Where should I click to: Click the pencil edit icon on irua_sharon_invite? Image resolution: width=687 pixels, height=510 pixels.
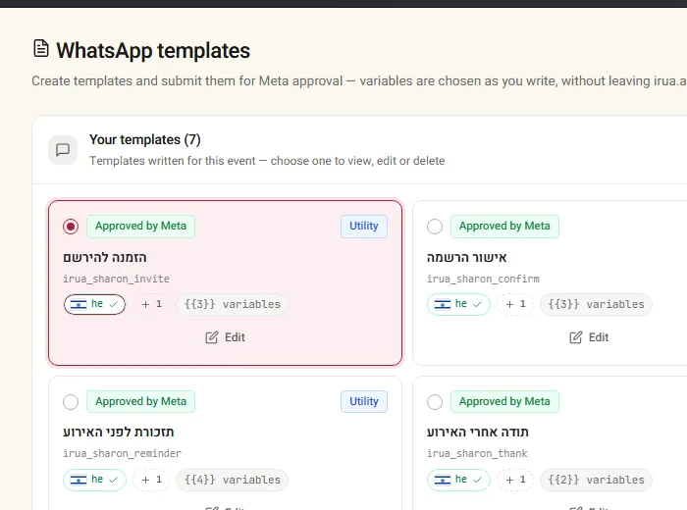coord(212,337)
